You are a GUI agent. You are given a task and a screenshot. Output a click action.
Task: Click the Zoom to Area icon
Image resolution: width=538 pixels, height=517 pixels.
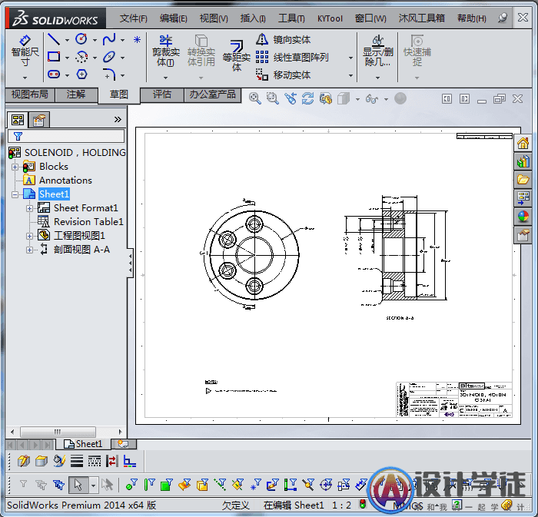tap(272, 99)
